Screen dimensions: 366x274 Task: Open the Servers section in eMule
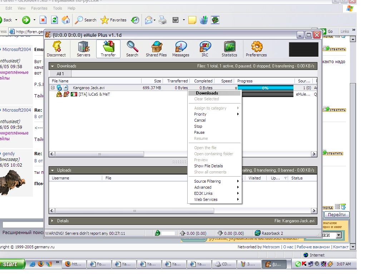click(x=83, y=49)
